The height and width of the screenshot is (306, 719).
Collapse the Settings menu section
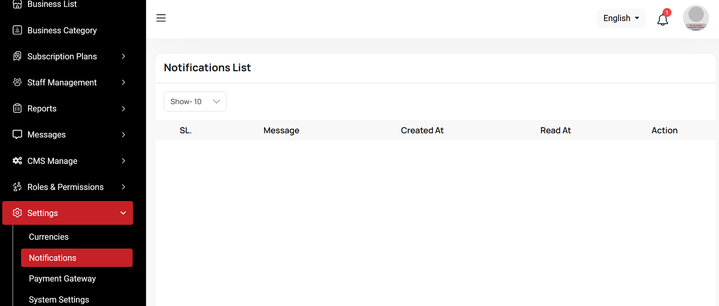(123, 213)
